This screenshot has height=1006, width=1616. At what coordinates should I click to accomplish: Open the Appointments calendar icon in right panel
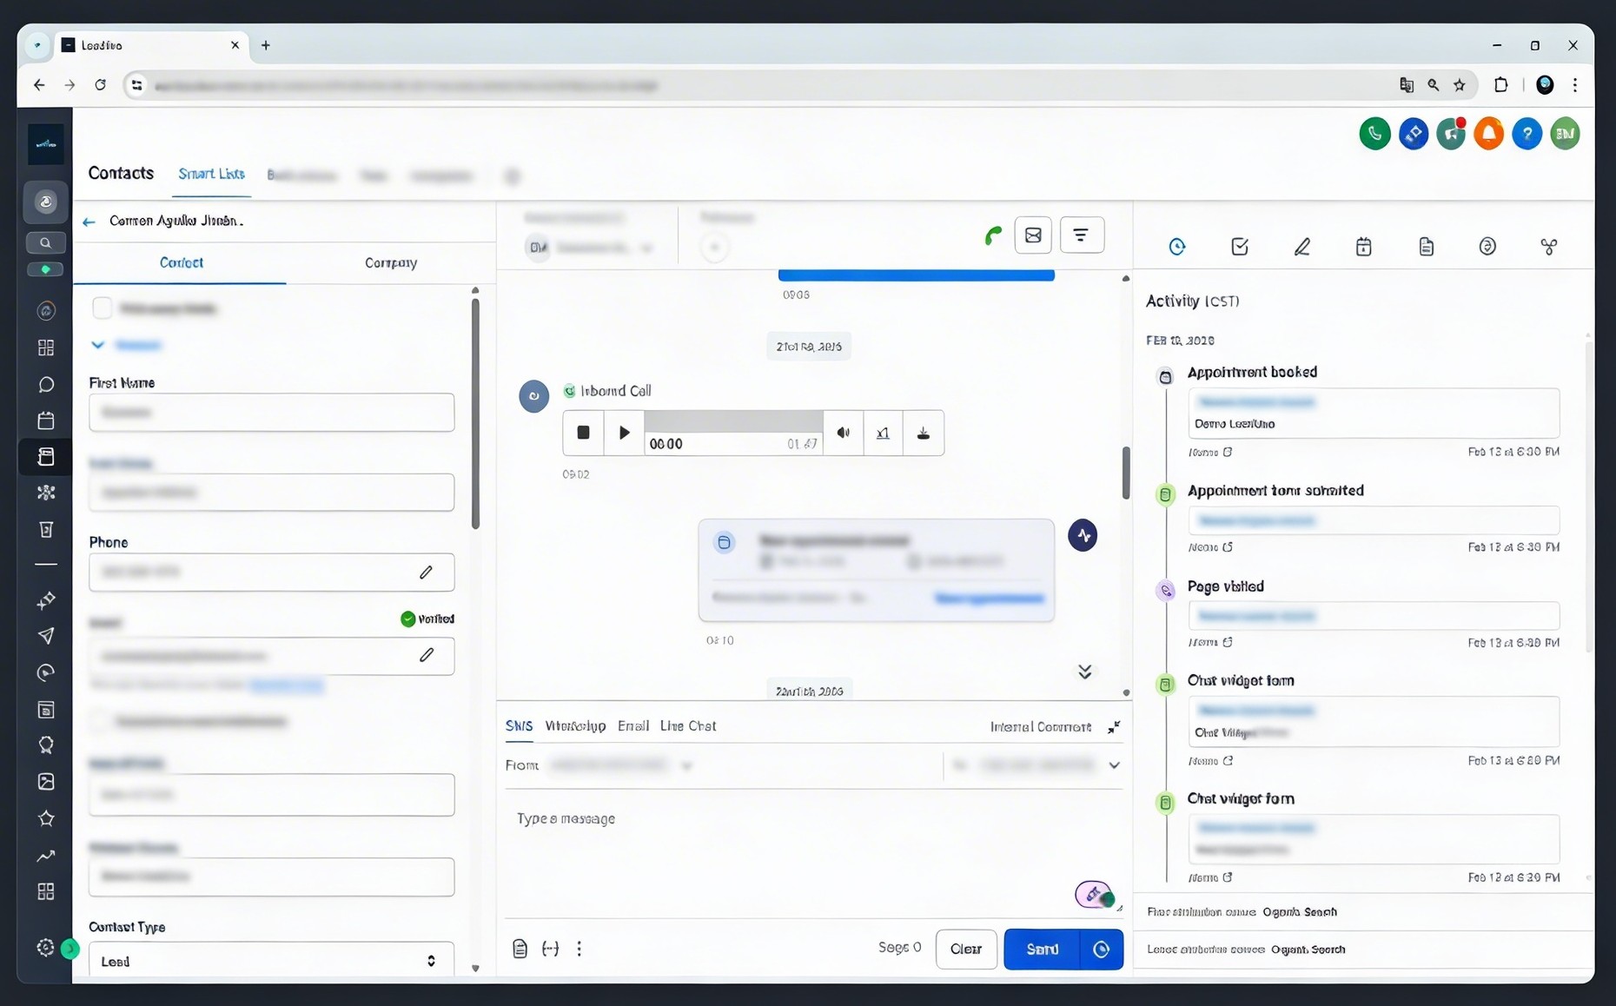click(x=1363, y=247)
